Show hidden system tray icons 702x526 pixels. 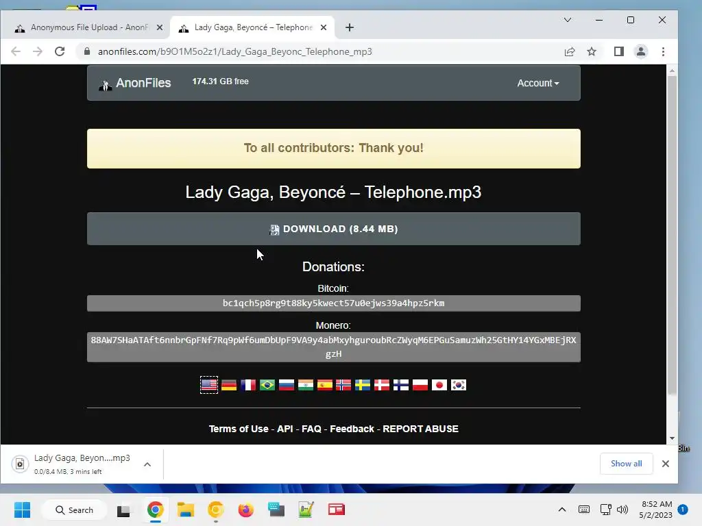pyautogui.click(x=562, y=510)
